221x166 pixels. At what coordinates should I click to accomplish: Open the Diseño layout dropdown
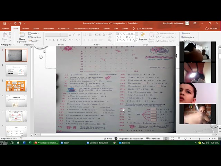pyautogui.click(x=33, y=34)
